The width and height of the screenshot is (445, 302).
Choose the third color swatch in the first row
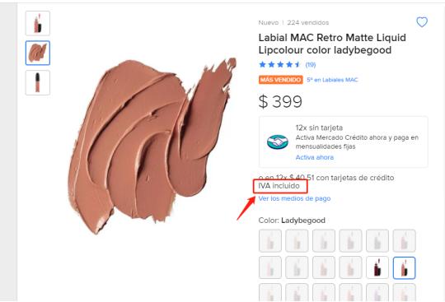tap(324, 241)
